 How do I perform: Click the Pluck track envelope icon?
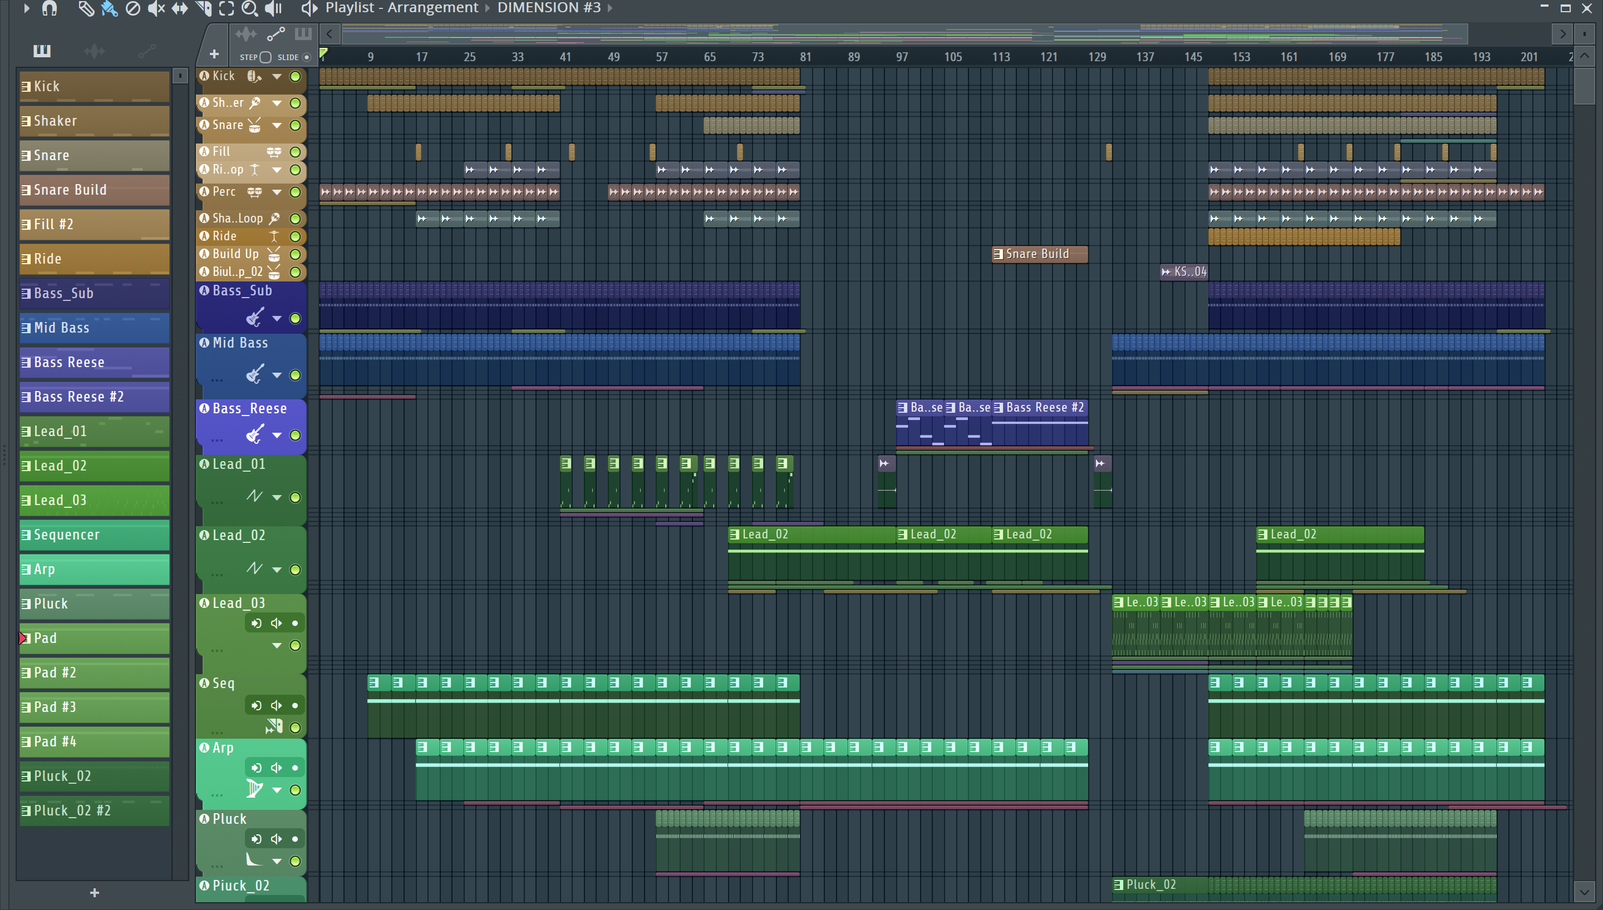[254, 859]
